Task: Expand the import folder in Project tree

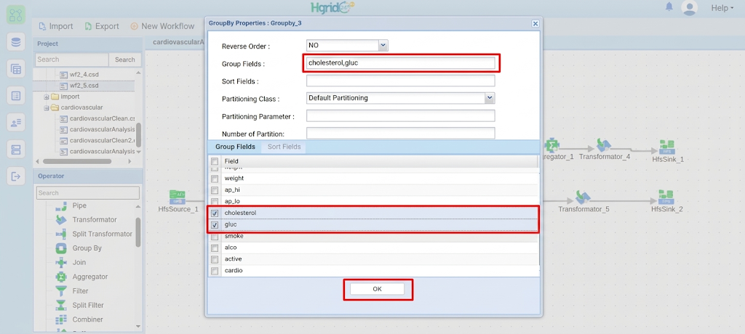Action: (x=47, y=97)
